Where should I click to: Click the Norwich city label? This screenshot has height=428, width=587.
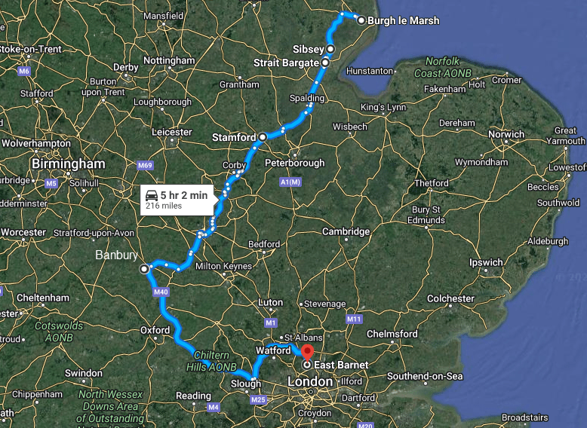pos(506,134)
